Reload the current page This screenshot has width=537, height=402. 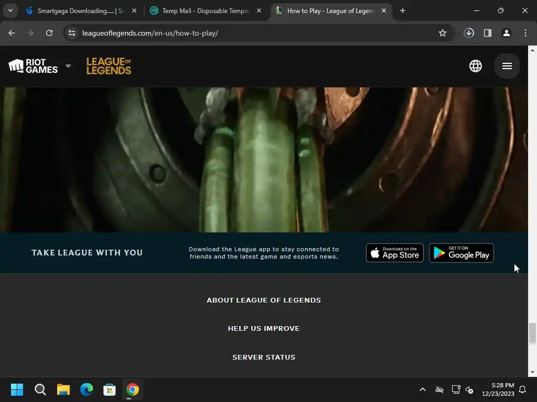click(x=49, y=33)
